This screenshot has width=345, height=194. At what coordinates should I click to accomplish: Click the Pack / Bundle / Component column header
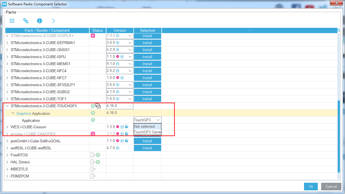(47, 30)
